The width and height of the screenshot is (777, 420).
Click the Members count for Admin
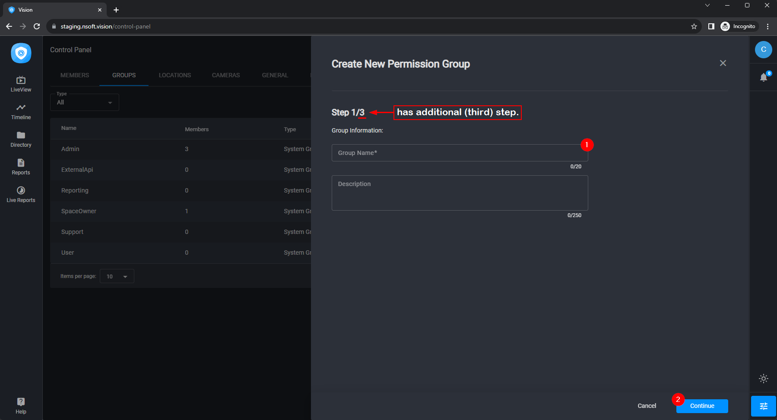(x=187, y=149)
